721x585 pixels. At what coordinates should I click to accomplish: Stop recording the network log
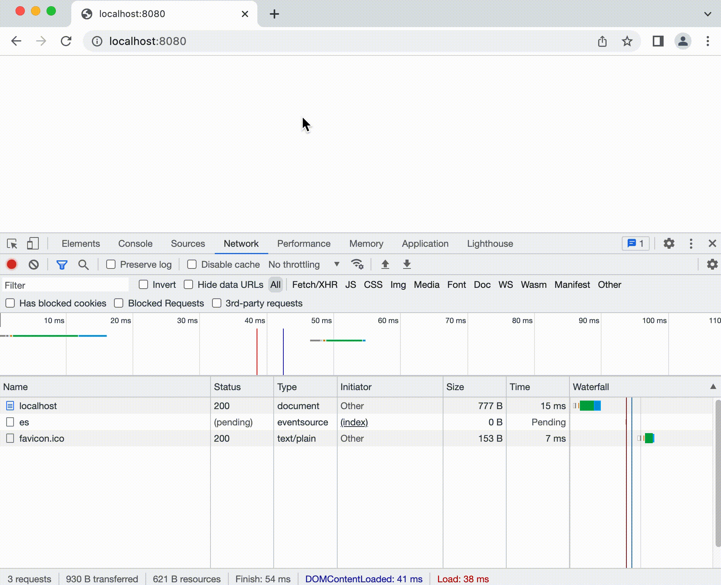coord(12,265)
